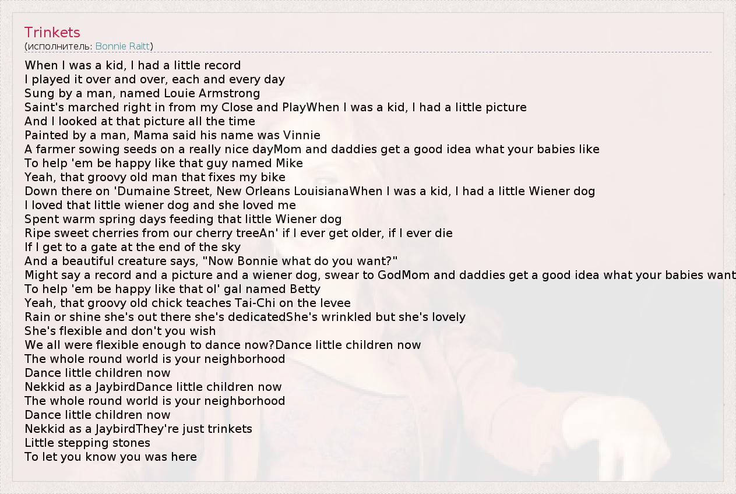Click the line 'Little stepping stones'
Viewport: 736px width, 494px height.
(x=87, y=443)
